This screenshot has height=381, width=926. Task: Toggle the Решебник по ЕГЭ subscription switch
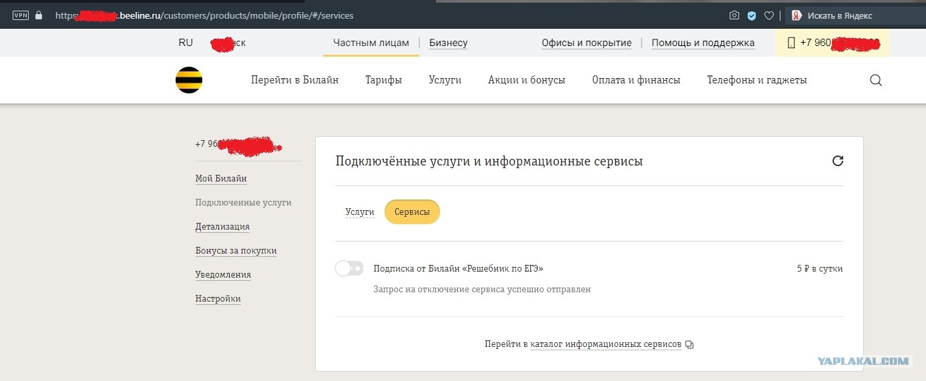349,269
